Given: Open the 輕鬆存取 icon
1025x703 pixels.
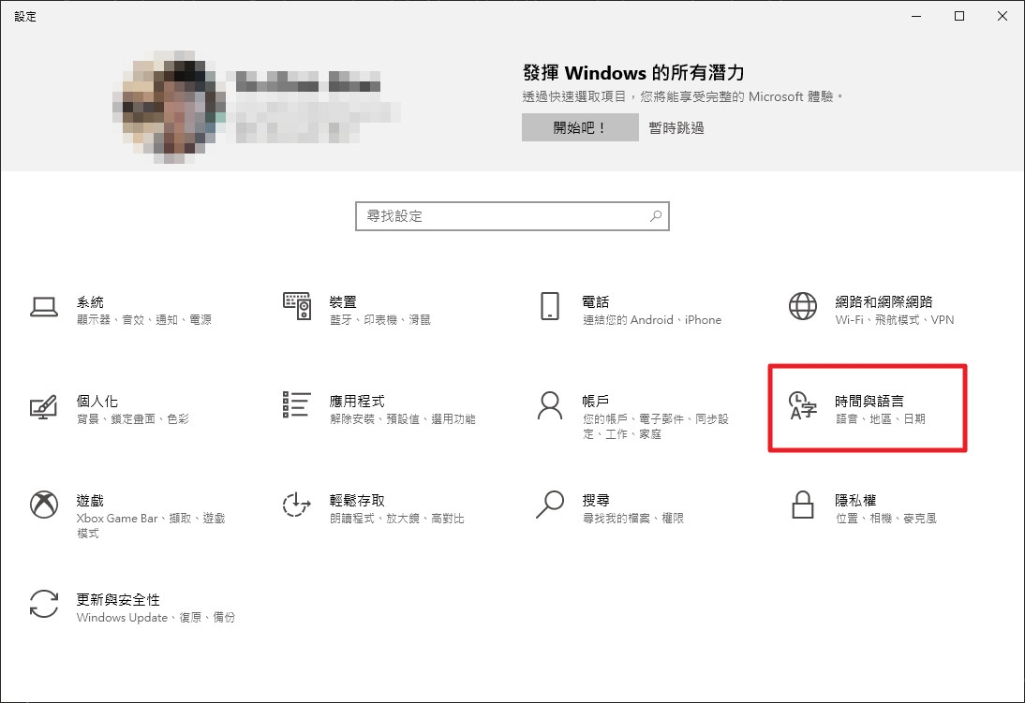Looking at the screenshot, I should click(x=297, y=505).
